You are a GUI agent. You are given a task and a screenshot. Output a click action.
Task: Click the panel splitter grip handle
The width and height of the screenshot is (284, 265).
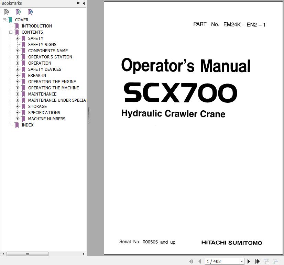coord(89,114)
